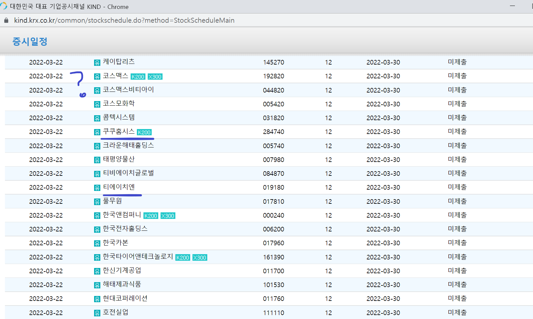Click the market icon beside 현대코퍼레이션
Viewport: 533px width, 319px height.
(97, 299)
